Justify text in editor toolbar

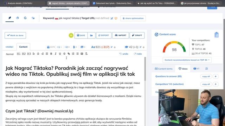47,54
